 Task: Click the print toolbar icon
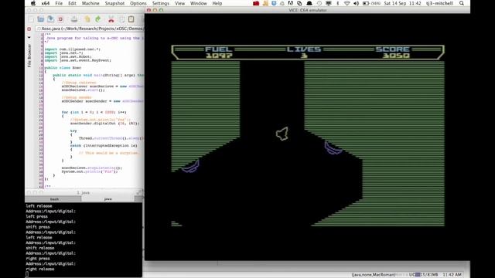tap(74, 19)
